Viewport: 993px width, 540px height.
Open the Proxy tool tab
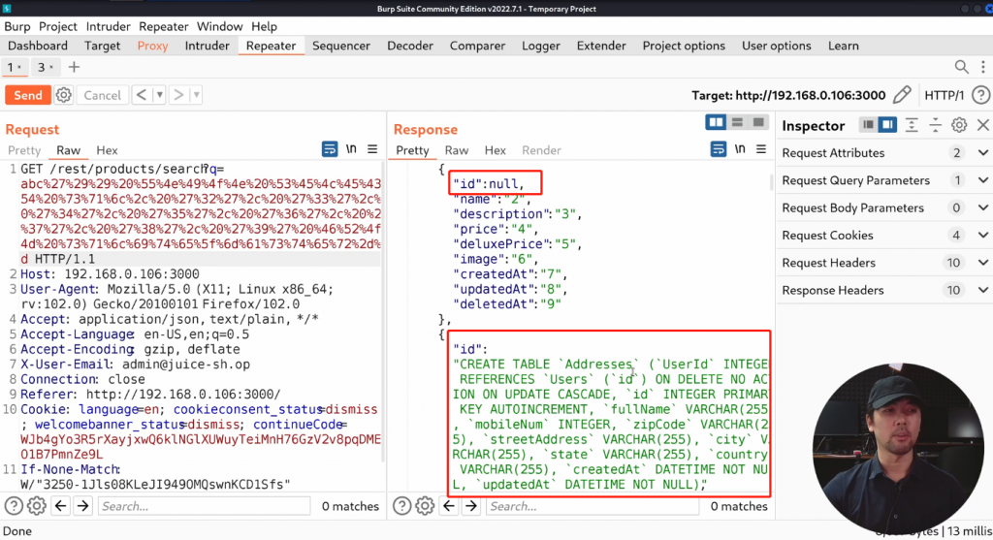152,46
